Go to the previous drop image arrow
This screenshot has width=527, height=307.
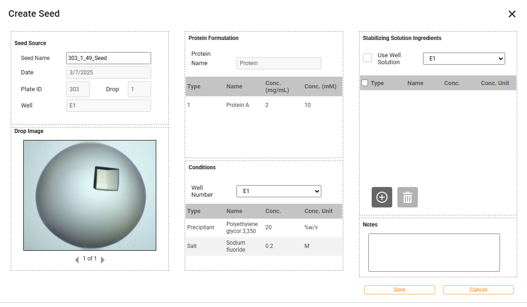click(x=77, y=260)
